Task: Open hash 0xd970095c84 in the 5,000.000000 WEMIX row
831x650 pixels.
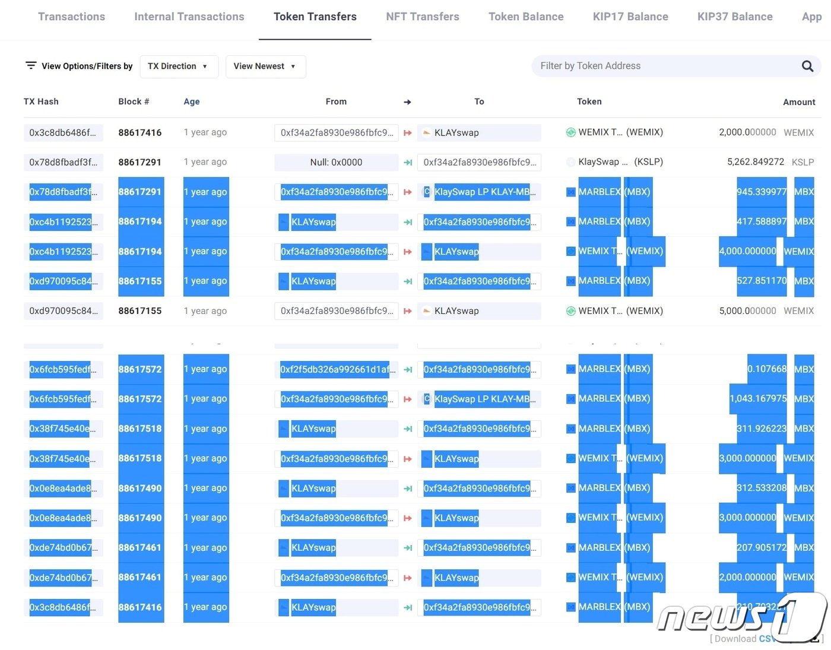Action: pos(64,310)
